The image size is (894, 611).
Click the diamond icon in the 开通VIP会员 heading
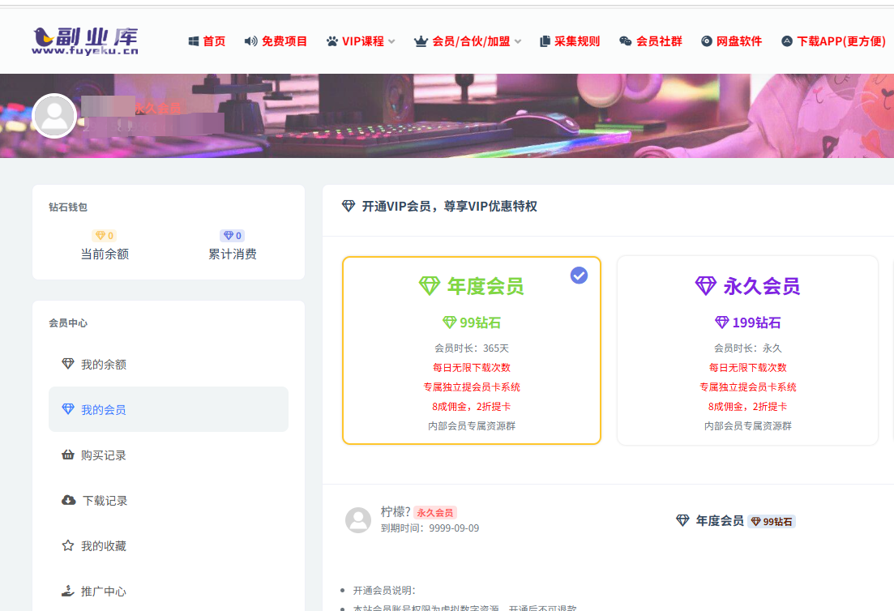(349, 206)
